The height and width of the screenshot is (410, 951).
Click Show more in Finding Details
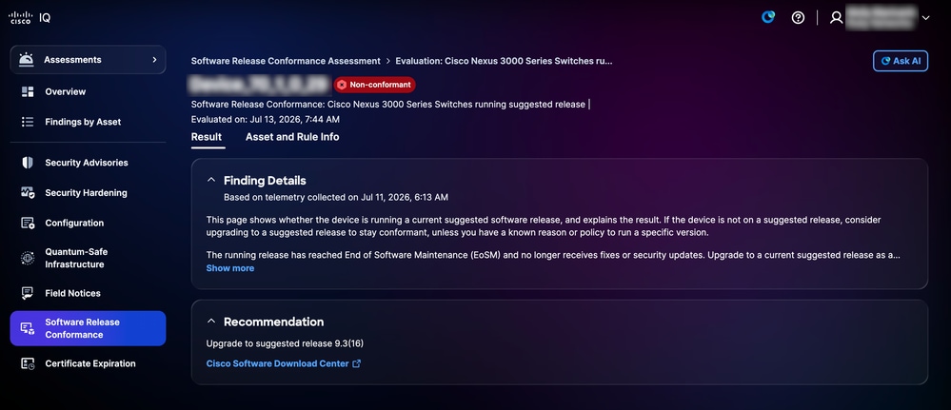click(229, 268)
